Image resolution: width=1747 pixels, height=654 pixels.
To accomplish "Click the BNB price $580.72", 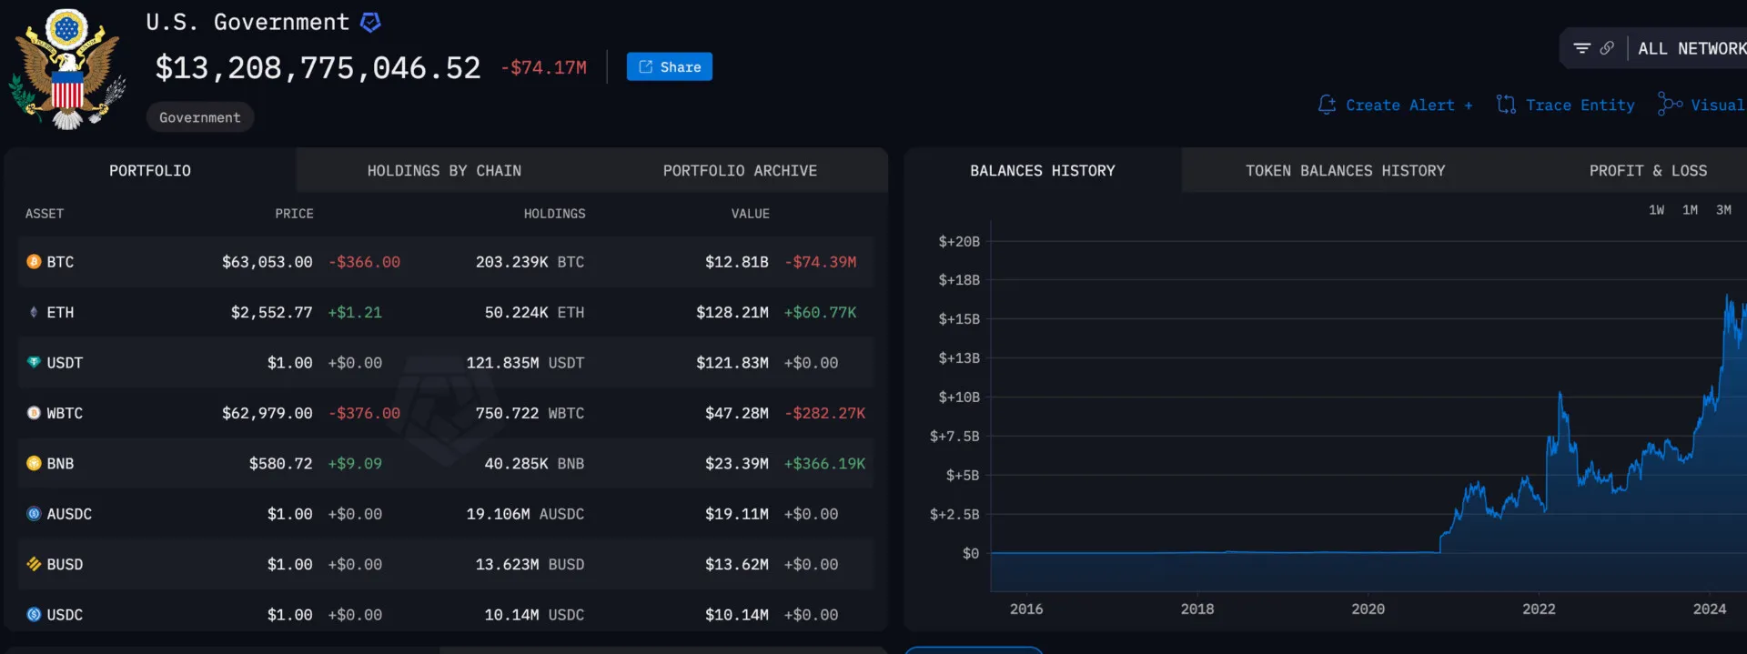I will tap(281, 463).
